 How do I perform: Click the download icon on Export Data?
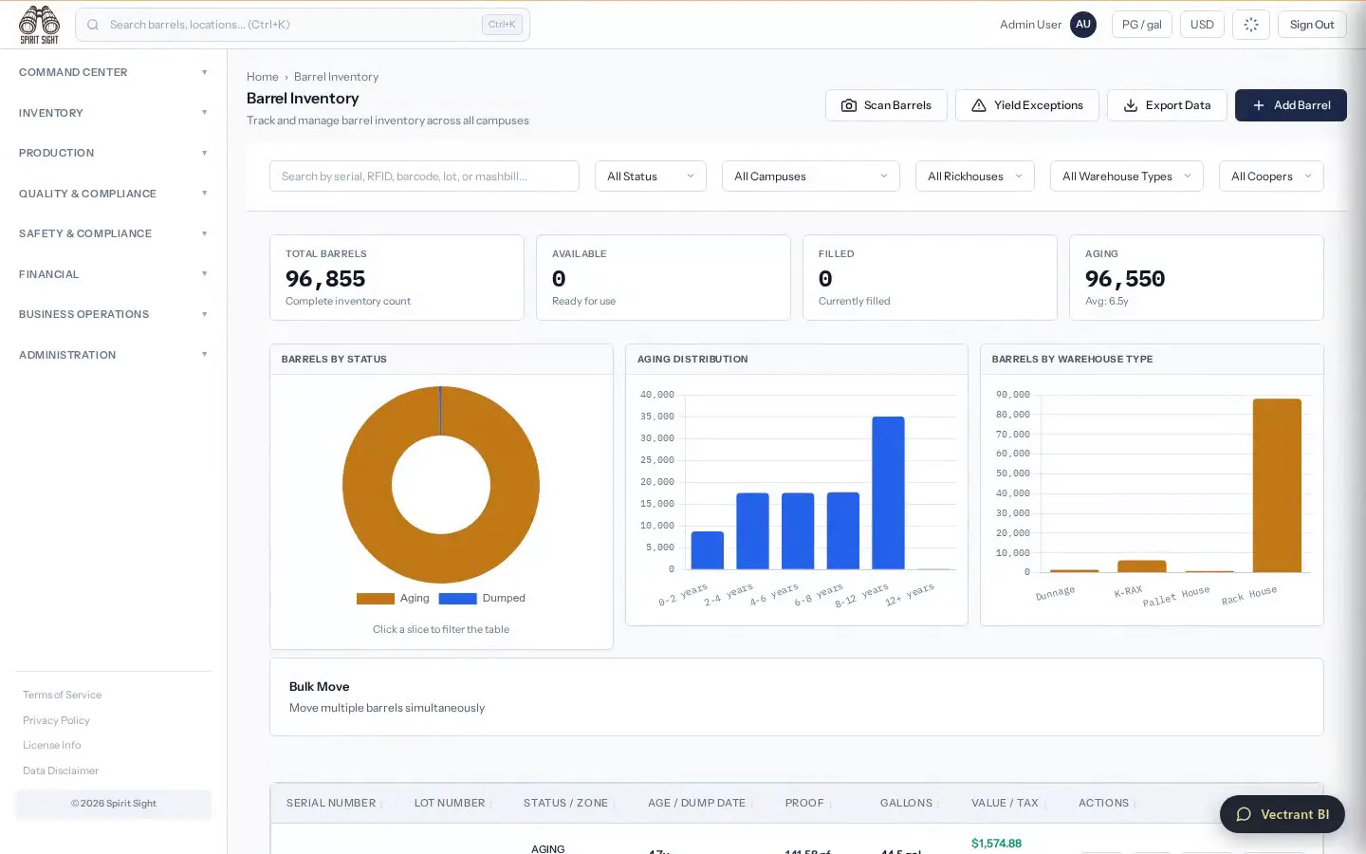(x=1131, y=105)
